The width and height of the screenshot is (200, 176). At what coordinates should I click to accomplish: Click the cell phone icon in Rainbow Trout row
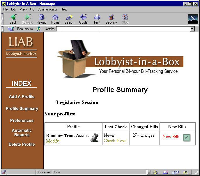tap(95, 138)
